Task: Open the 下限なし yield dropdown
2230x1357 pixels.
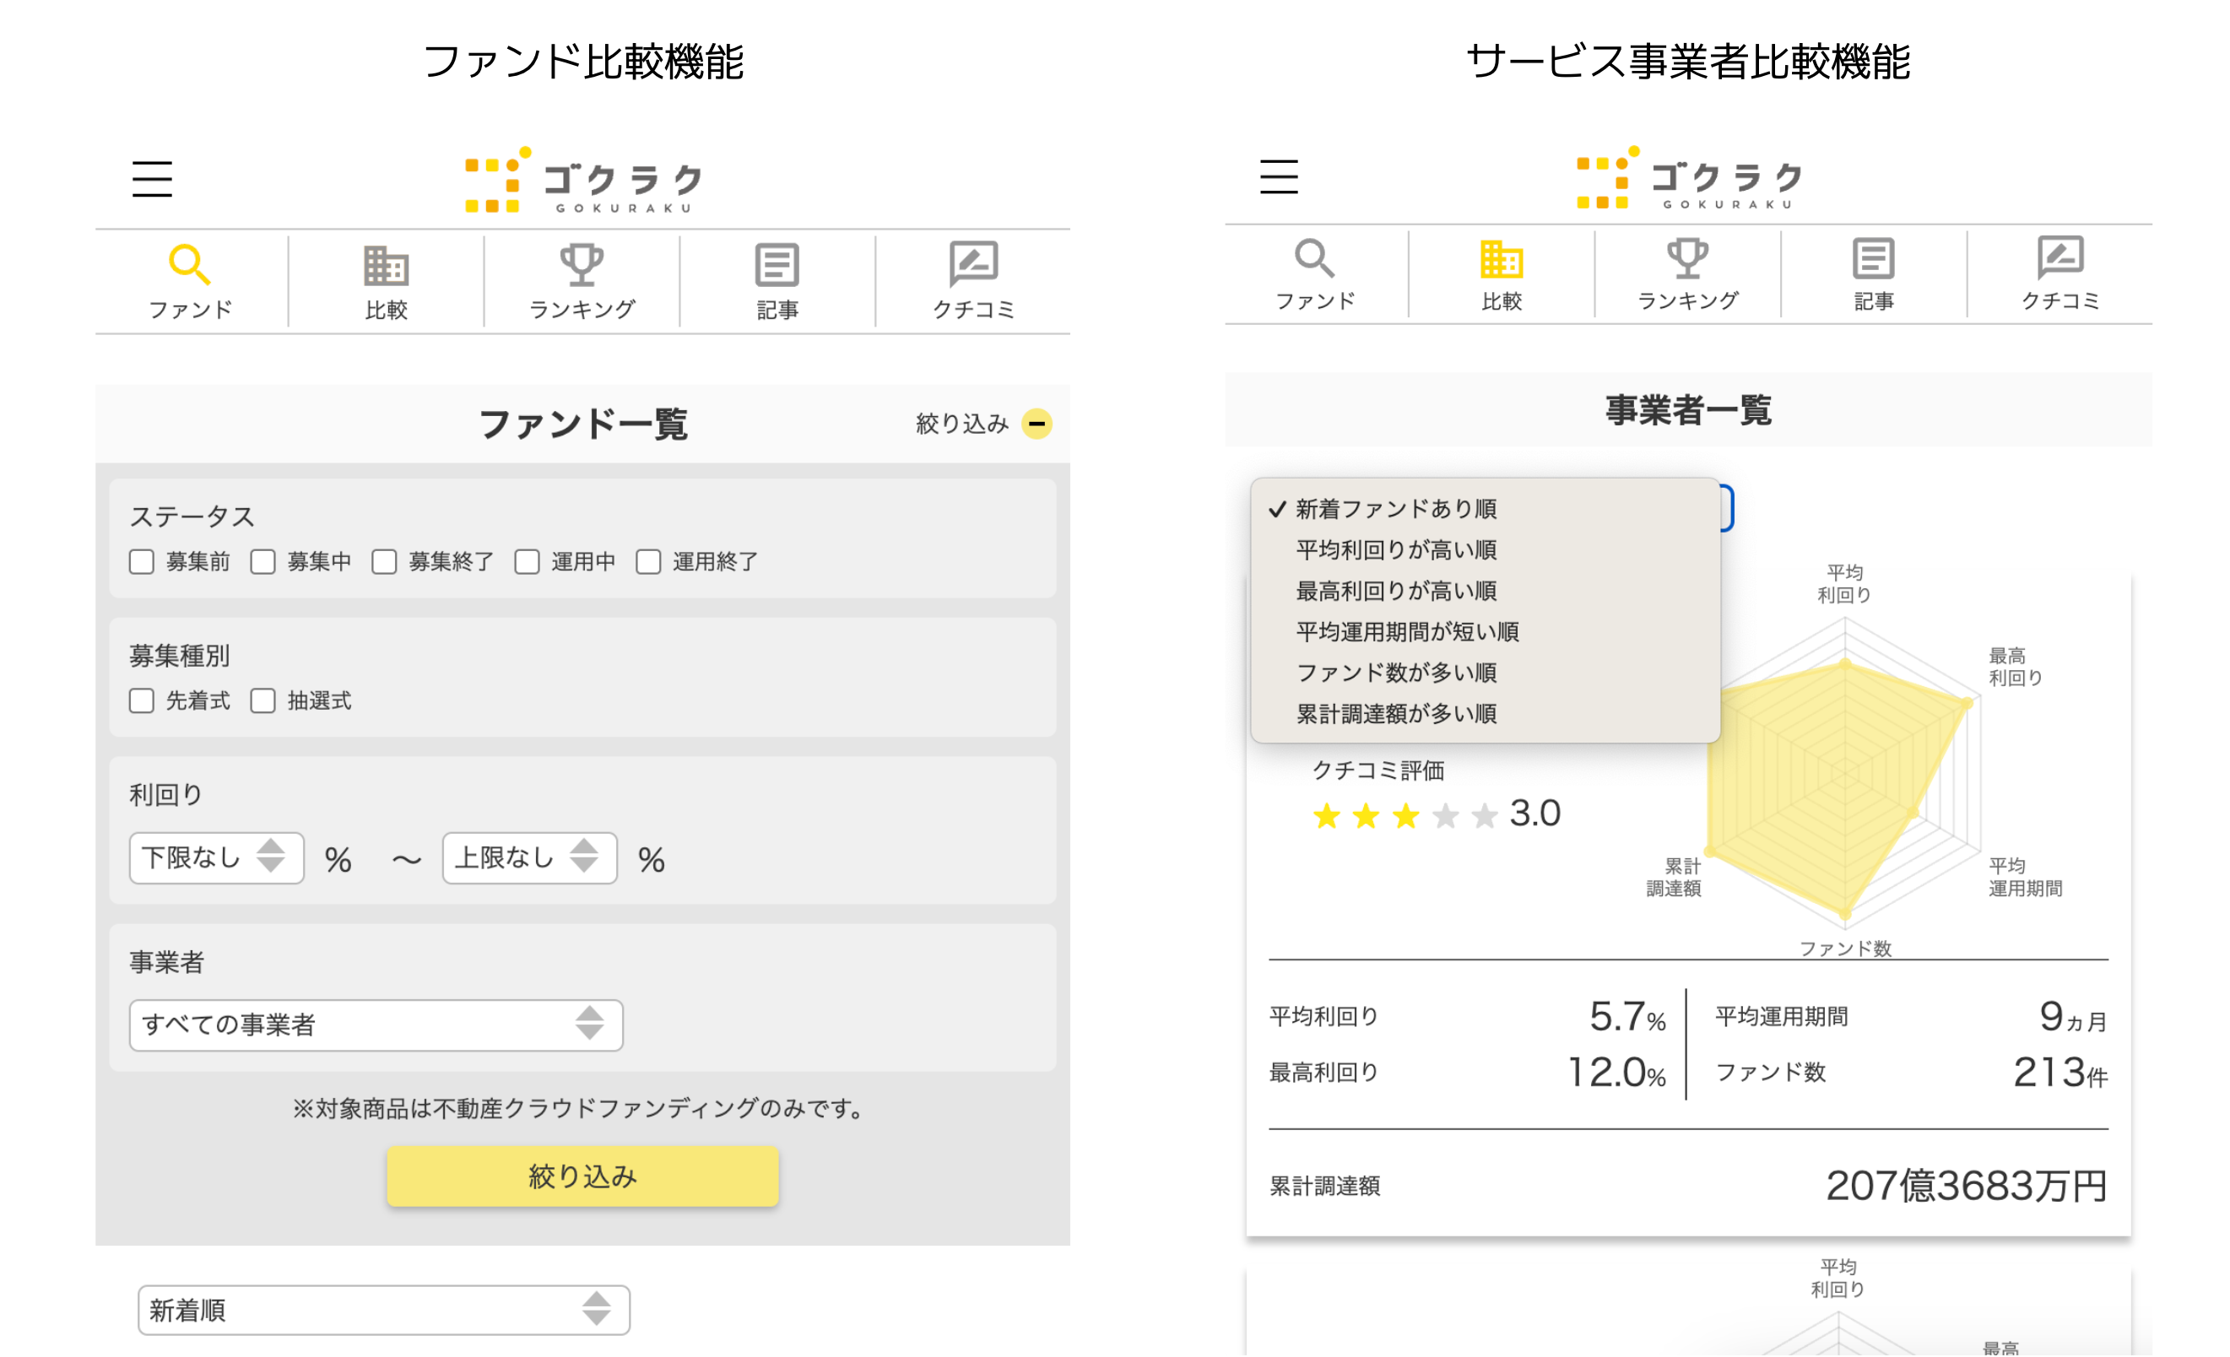Action: coord(216,857)
